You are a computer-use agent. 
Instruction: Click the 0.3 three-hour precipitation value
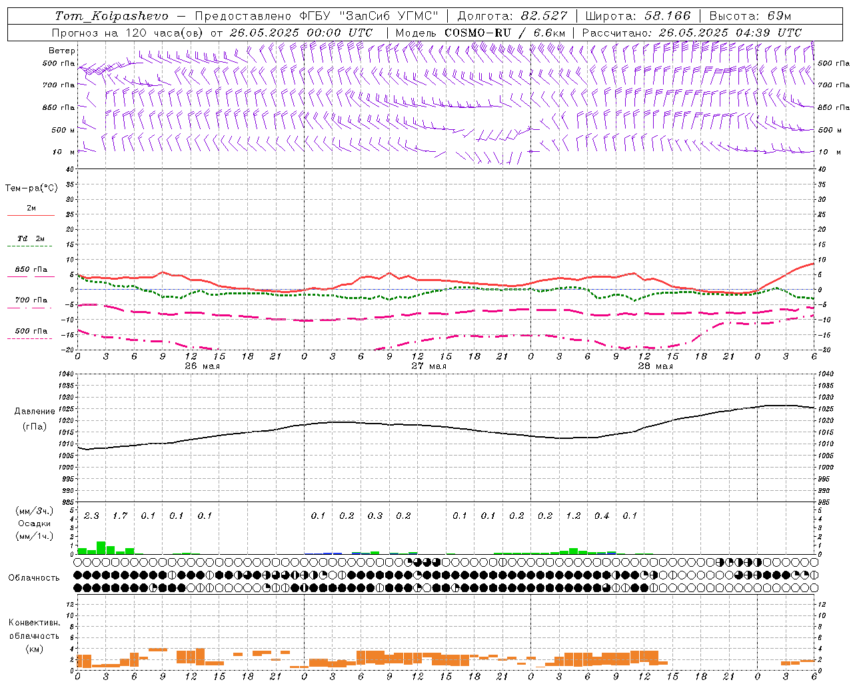click(375, 515)
